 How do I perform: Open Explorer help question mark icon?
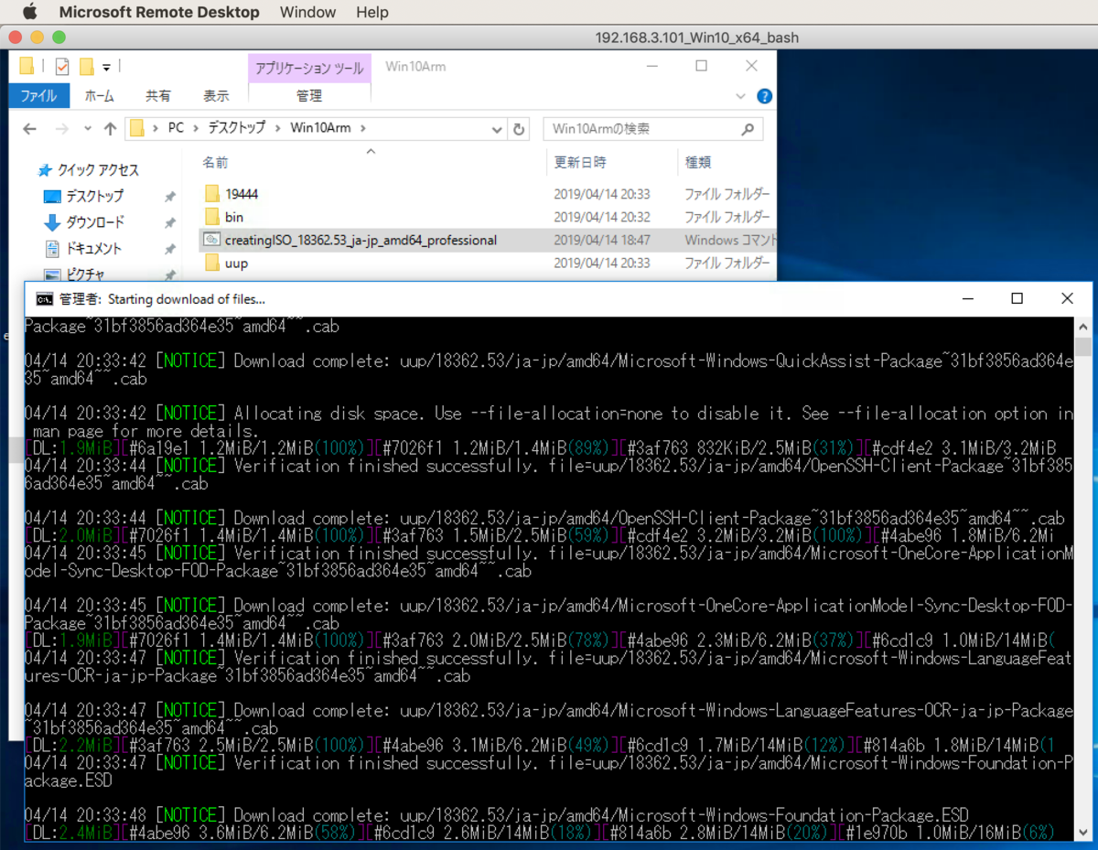pos(765,96)
